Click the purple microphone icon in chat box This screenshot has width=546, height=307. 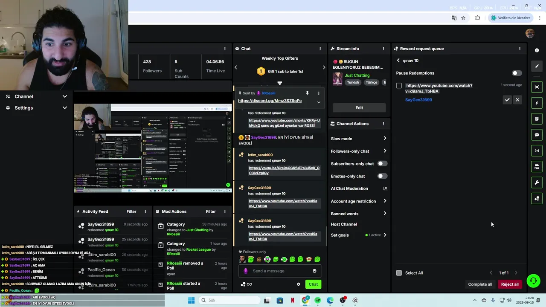pos(245,271)
